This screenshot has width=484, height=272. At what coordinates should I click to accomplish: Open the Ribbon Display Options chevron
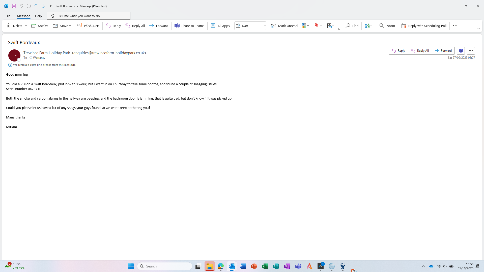[478, 28]
